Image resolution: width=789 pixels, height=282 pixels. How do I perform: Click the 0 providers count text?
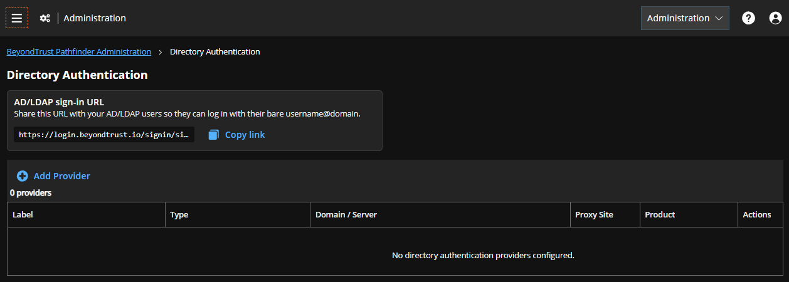click(31, 193)
